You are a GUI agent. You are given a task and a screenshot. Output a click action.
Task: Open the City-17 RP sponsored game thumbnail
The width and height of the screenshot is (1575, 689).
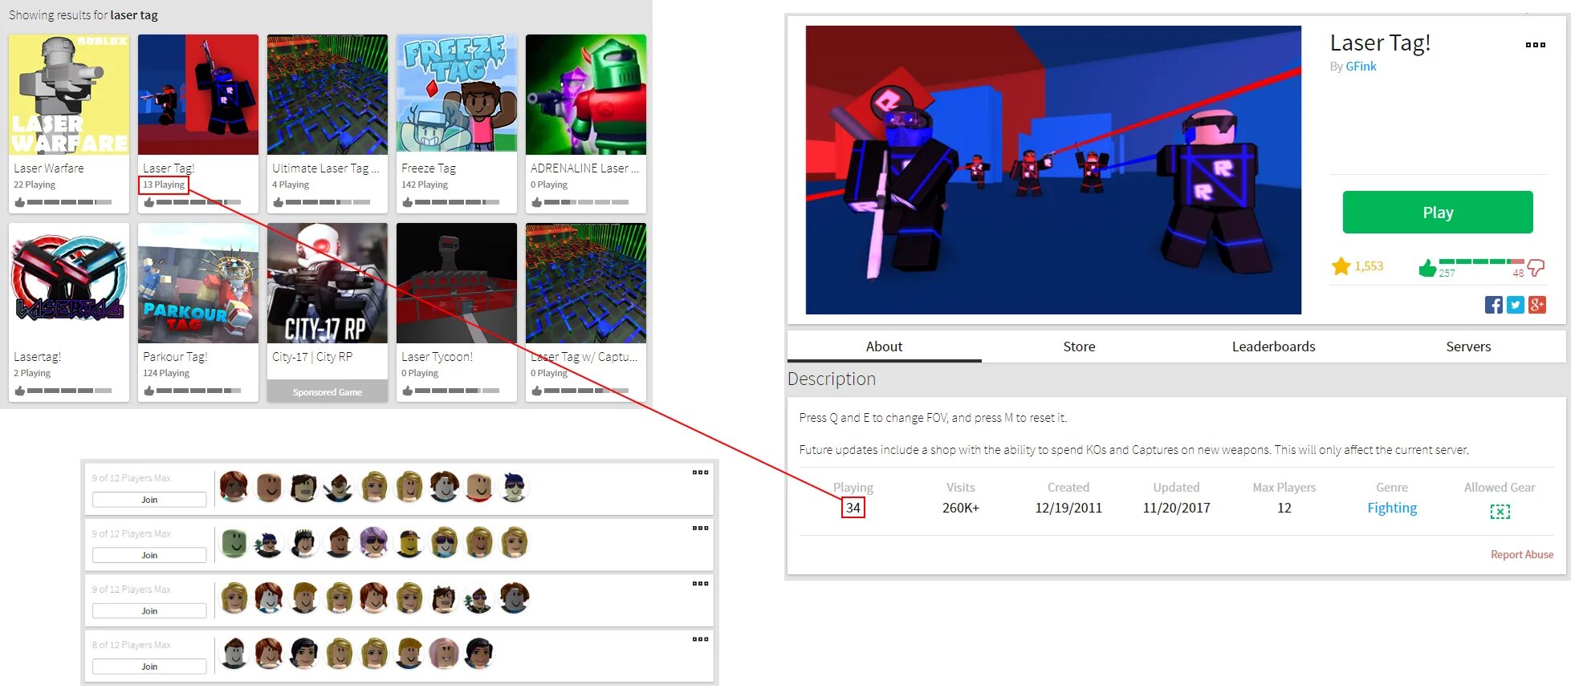[328, 283]
